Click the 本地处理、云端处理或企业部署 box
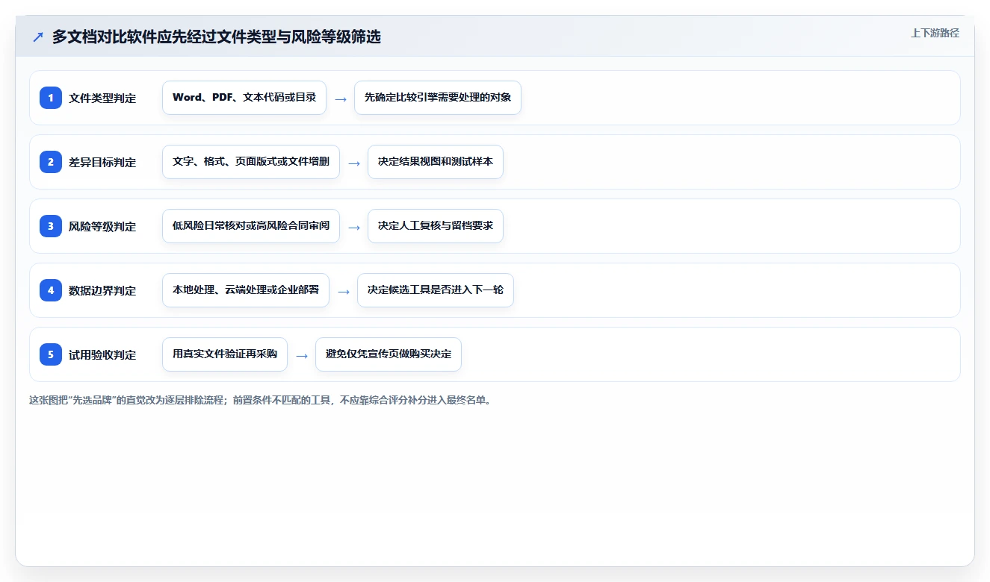The width and height of the screenshot is (990, 582). (x=246, y=290)
